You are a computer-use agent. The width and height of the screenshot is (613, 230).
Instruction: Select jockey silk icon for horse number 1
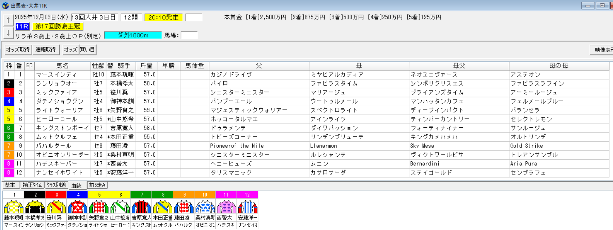click(x=14, y=207)
